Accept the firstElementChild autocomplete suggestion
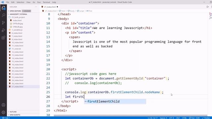This screenshot has height=119, width=212. 115,101
